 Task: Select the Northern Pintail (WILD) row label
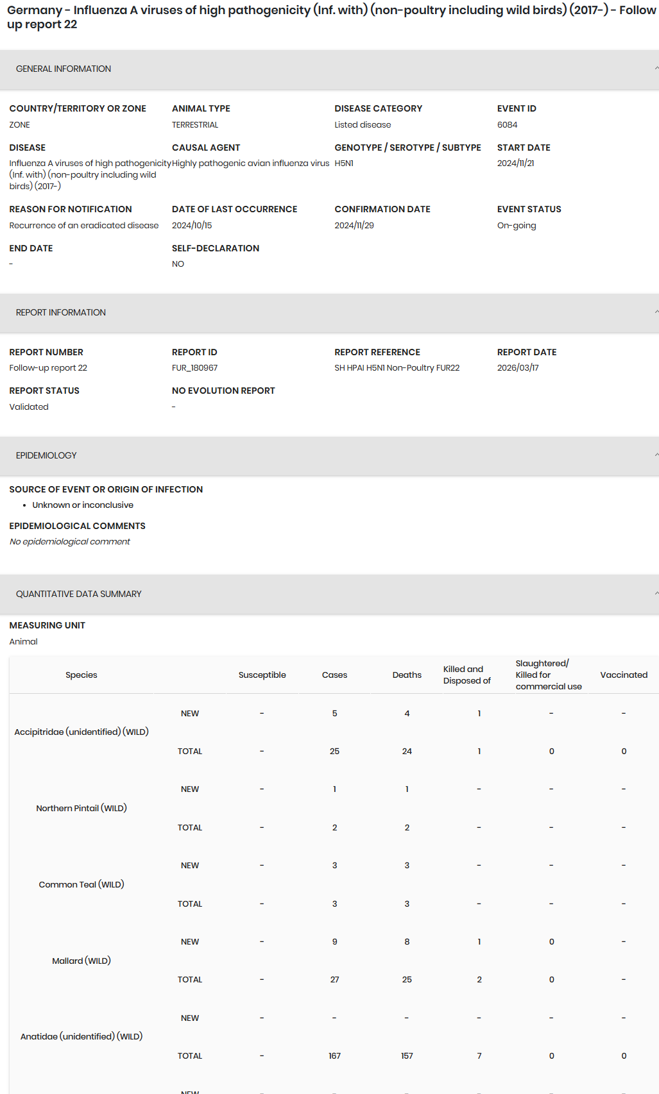point(81,808)
